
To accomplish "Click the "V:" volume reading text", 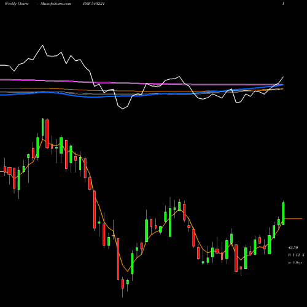I will [x=296, y=255].
